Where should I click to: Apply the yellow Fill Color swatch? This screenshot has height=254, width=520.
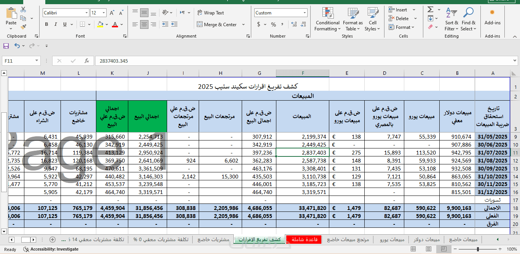coord(100,24)
